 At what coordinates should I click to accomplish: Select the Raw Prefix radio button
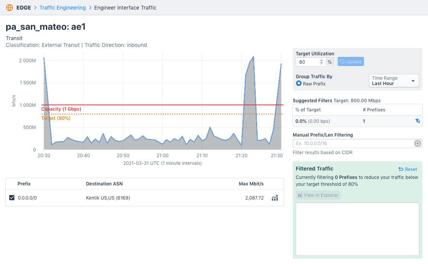(298, 83)
